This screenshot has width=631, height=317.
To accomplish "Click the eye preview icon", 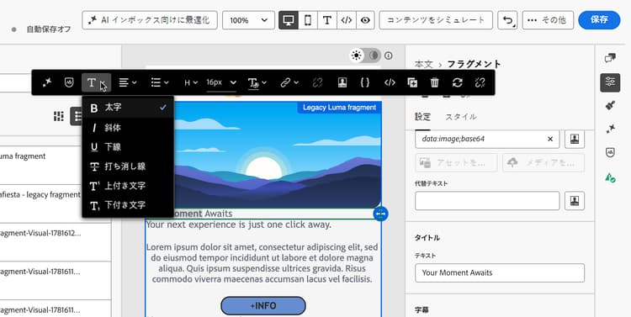I will 365,20.
